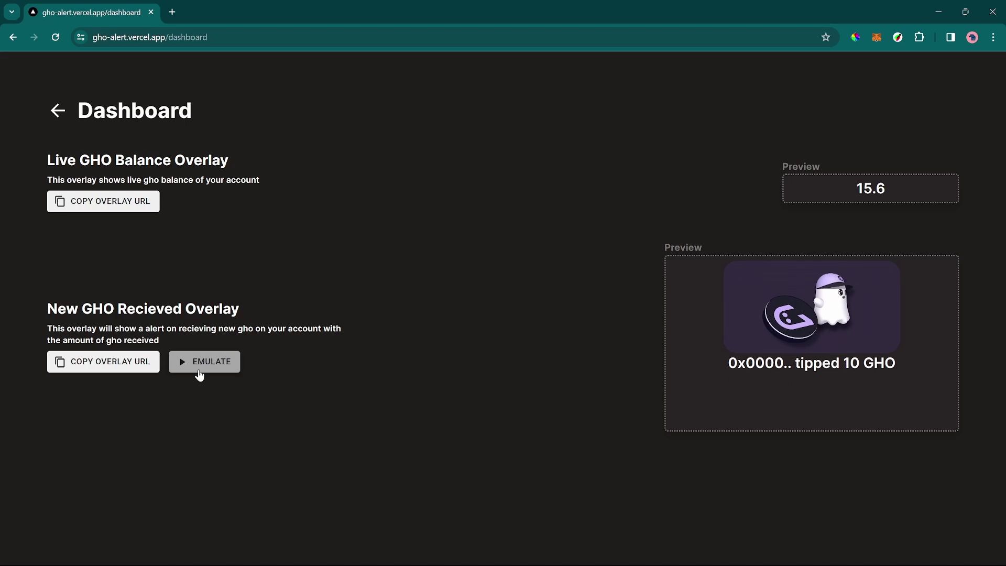1006x566 pixels.
Task: Open the Extensions puzzle piece menu
Action: 920,37
